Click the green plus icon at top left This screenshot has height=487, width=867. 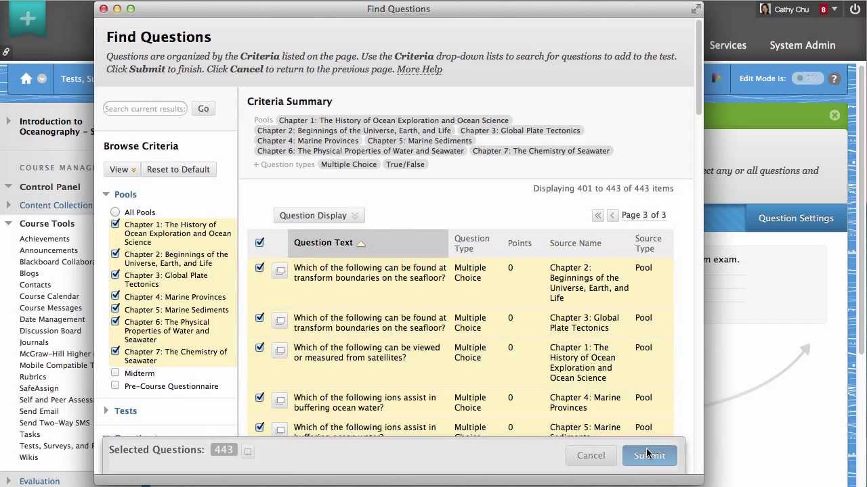pyautogui.click(x=28, y=19)
